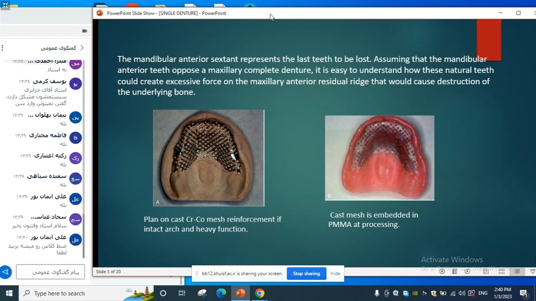Click the chat panel vertical scrollbar
Viewport: 536px width, 301px height.
tap(83, 159)
